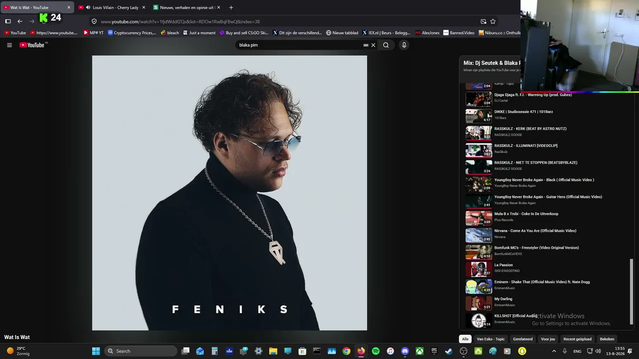The height and width of the screenshot is (359, 639).
Task: Switch to the Nieuws, verhalen en opinie tab
Action: (186, 7)
